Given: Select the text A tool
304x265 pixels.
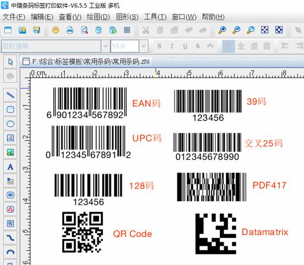Looking at the screenshot, I should pos(10,167).
